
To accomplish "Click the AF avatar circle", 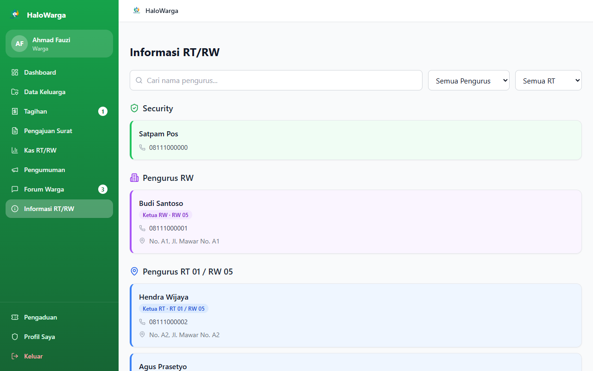I will (19, 44).
